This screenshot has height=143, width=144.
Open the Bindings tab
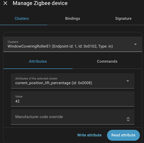coord(73,19)
